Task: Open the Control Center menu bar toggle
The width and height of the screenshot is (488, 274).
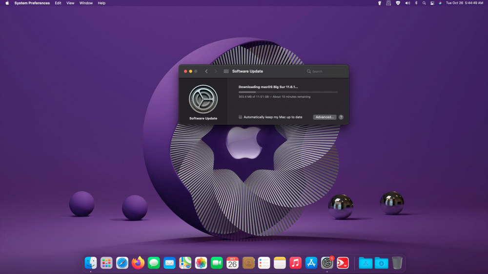Action: point(432,3)
